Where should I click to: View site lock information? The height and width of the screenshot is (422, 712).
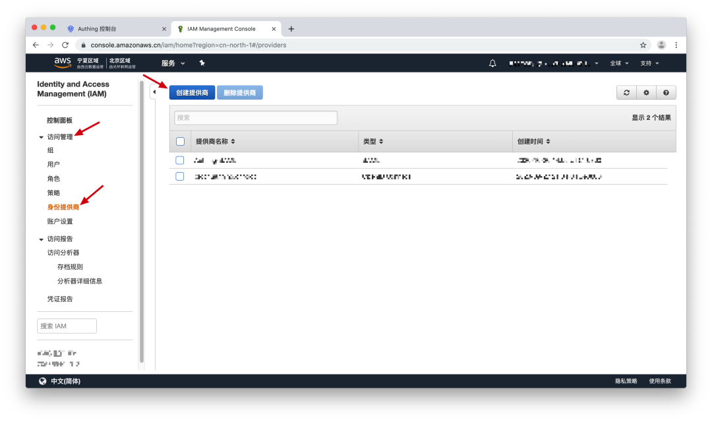pyautogui.click(x=83, y=45)
